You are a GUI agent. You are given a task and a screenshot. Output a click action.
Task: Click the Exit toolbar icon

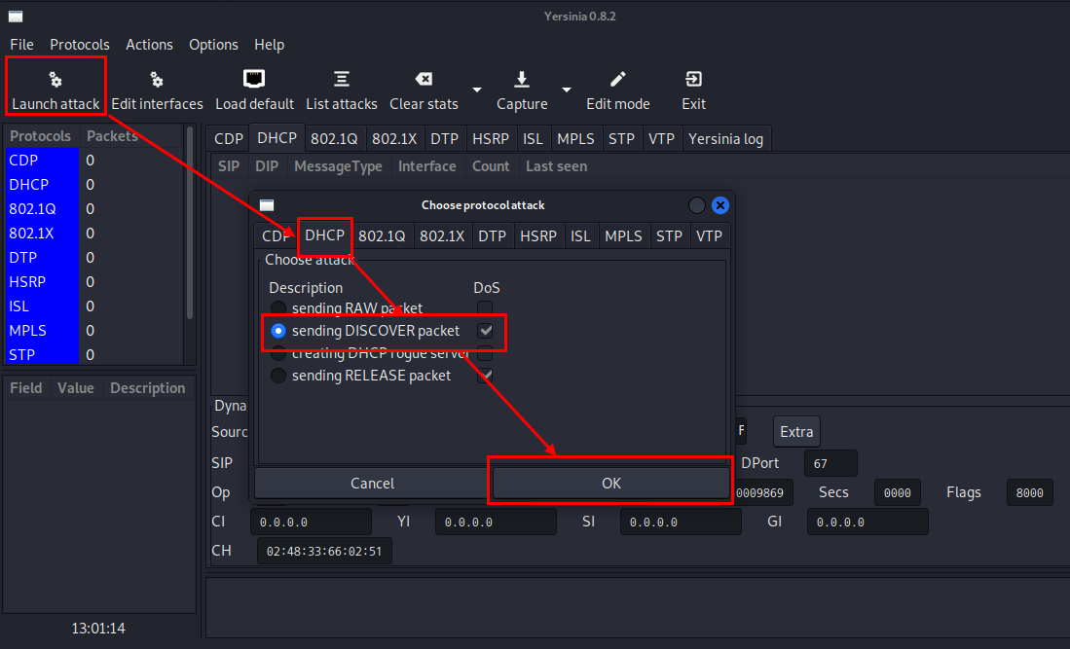pos(693,79)
